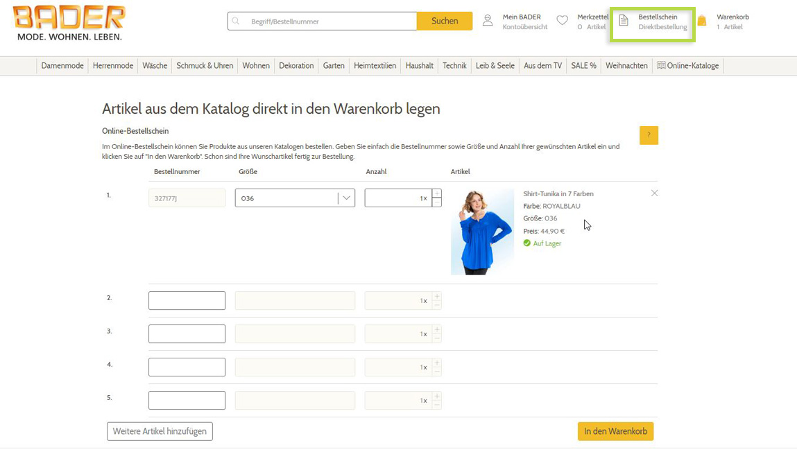
Task: Click the BADER logo
Action: coord(69,22)
